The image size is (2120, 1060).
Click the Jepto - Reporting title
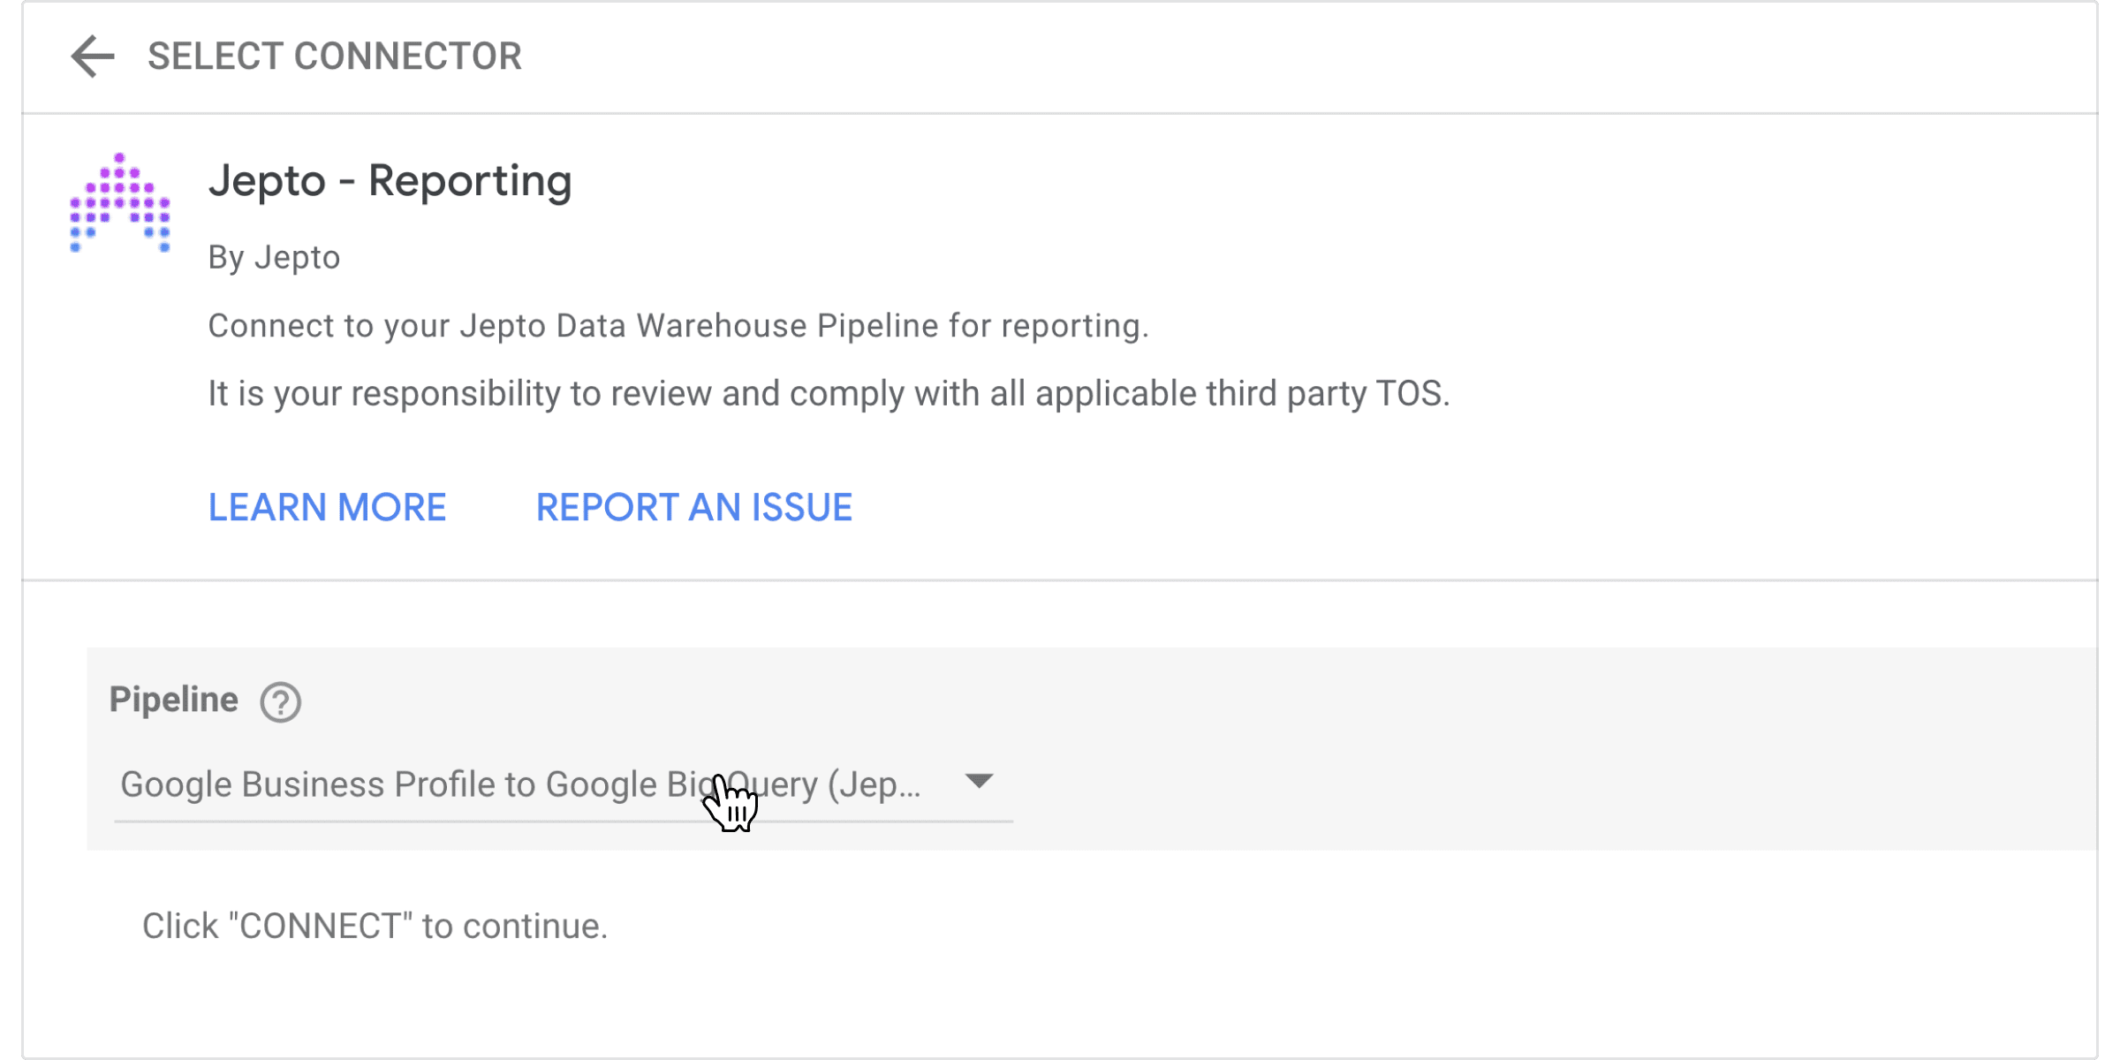390,181
